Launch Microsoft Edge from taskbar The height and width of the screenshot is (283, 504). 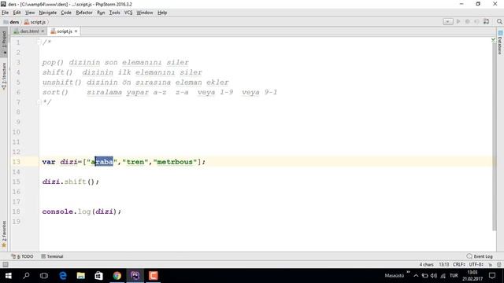click(63, 276)
